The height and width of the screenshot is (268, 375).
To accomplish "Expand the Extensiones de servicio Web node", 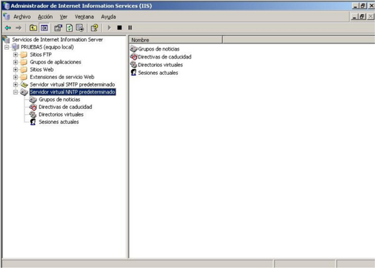I will click(x=16, y=77).
